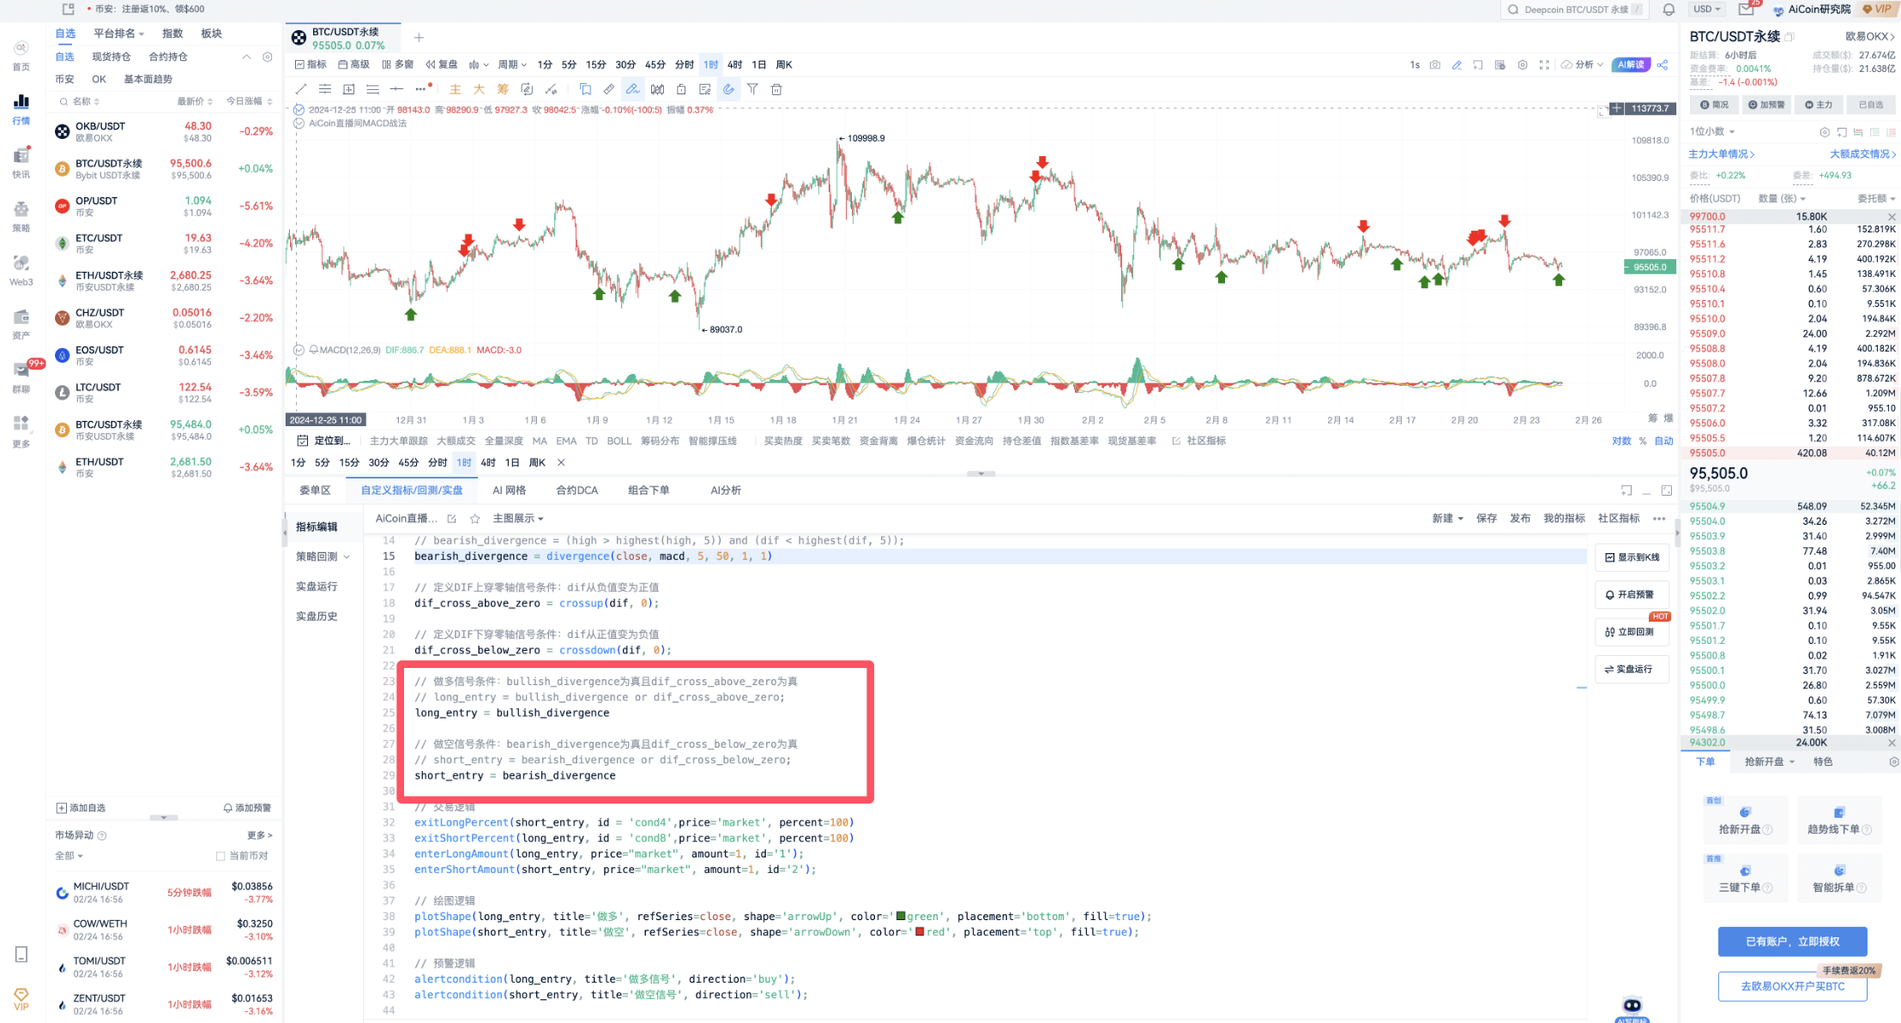This screenshot has width=1901, height=1023.
Task: Click 已有账户，立即授权 button
Action: point(1792,942)
